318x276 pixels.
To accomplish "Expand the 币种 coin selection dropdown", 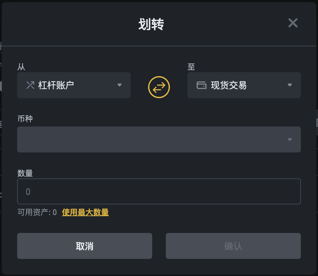I will click(159, 139).
